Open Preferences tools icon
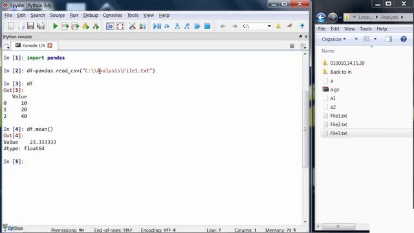 click(132, 26)
